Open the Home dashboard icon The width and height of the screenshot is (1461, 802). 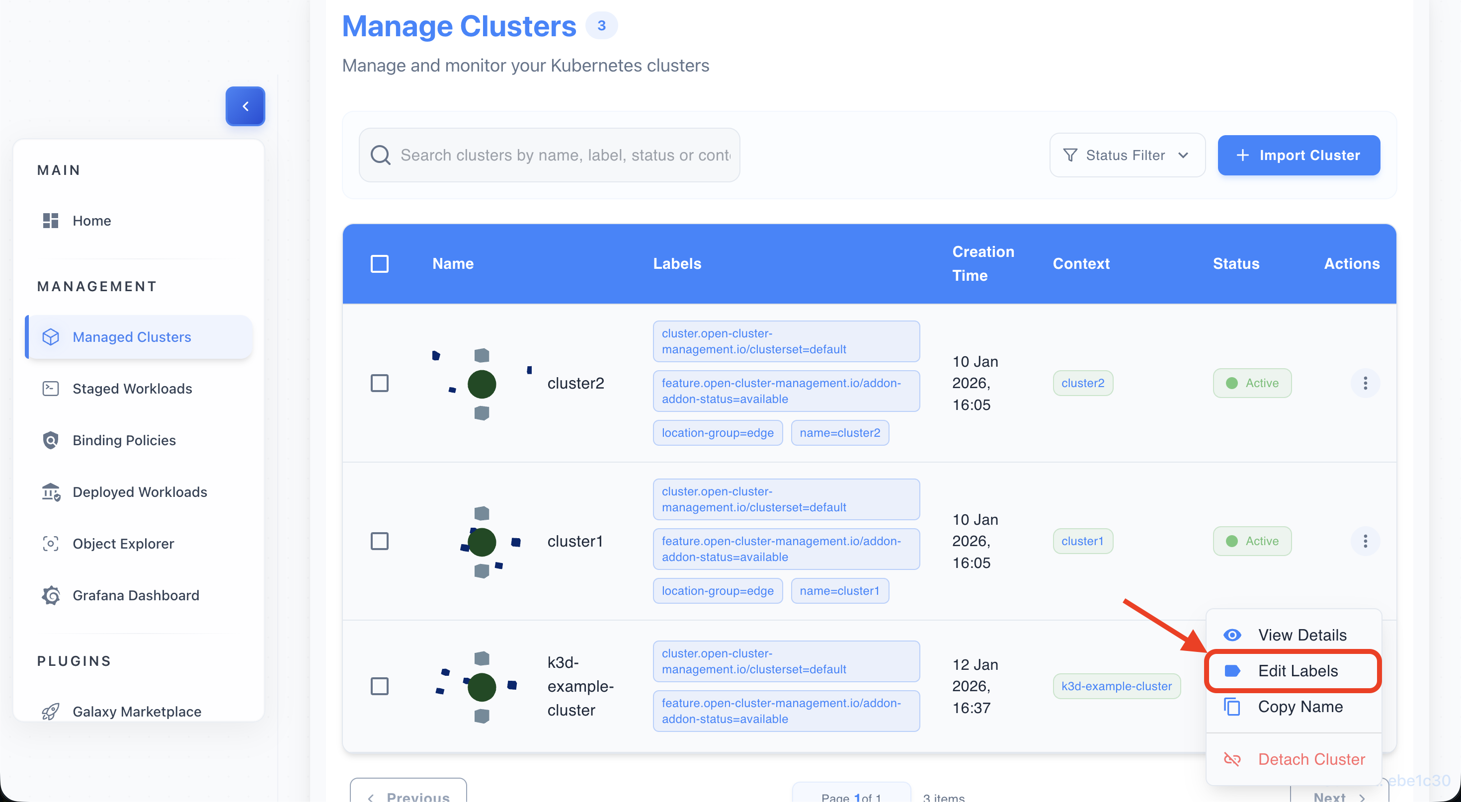[x=51, y=221]
